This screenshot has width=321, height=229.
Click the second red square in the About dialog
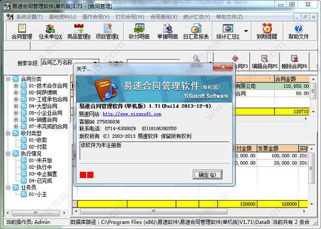coord(90,175)
